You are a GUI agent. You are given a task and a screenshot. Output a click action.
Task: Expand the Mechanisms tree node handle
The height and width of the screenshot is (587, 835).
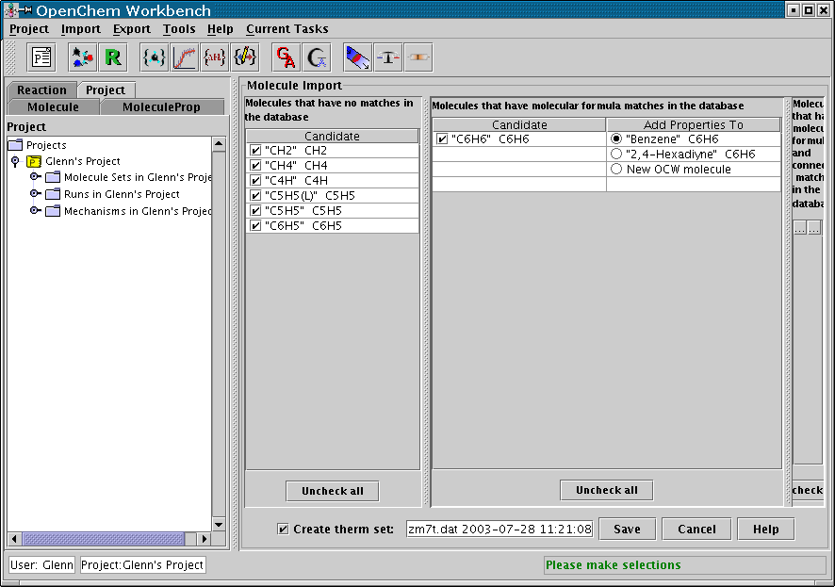pyautogui.click(x=35, y=211)
